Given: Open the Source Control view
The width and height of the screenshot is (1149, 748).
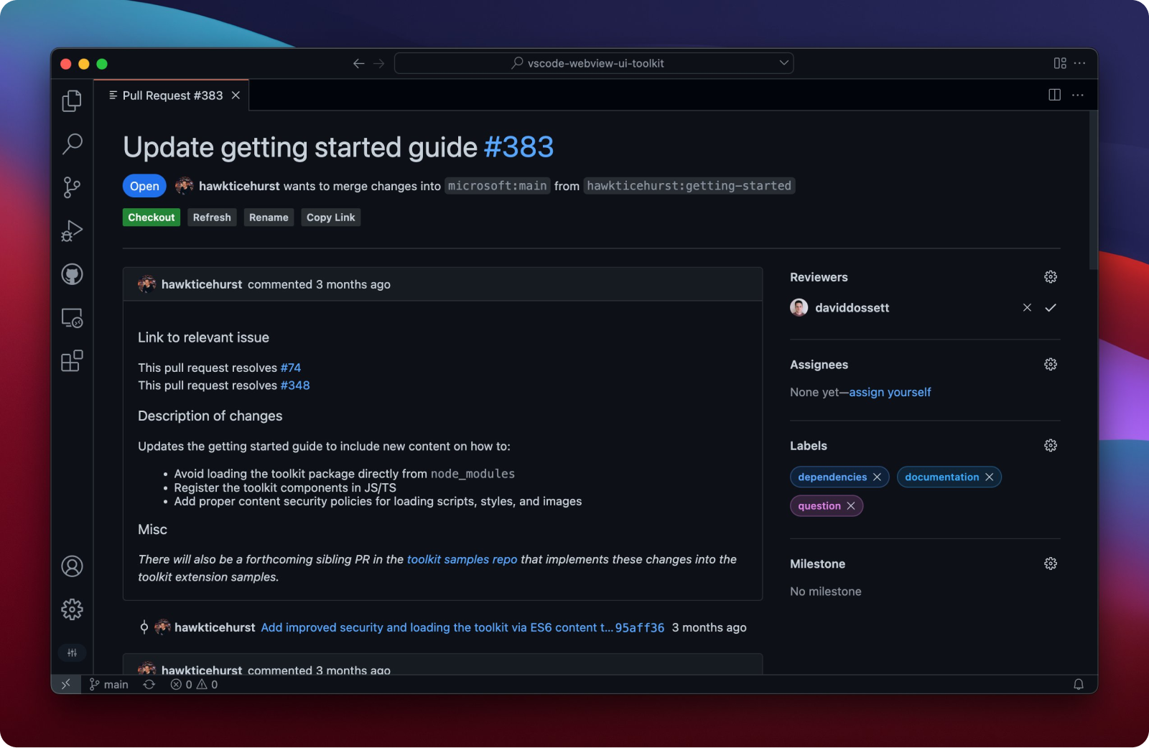Looking at the screenshot, I should pos(71,187).
